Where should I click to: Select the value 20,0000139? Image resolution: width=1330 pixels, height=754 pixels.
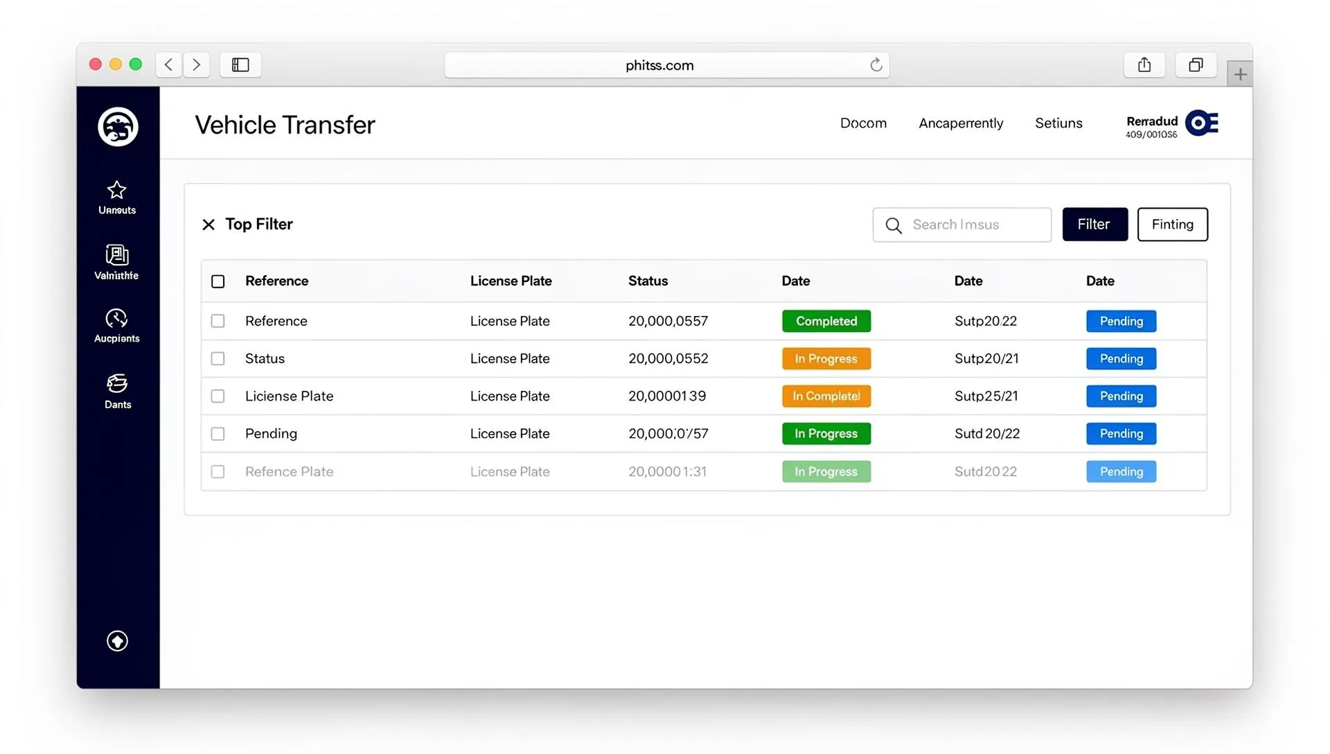pyautogui.click(x=667, y=396)
